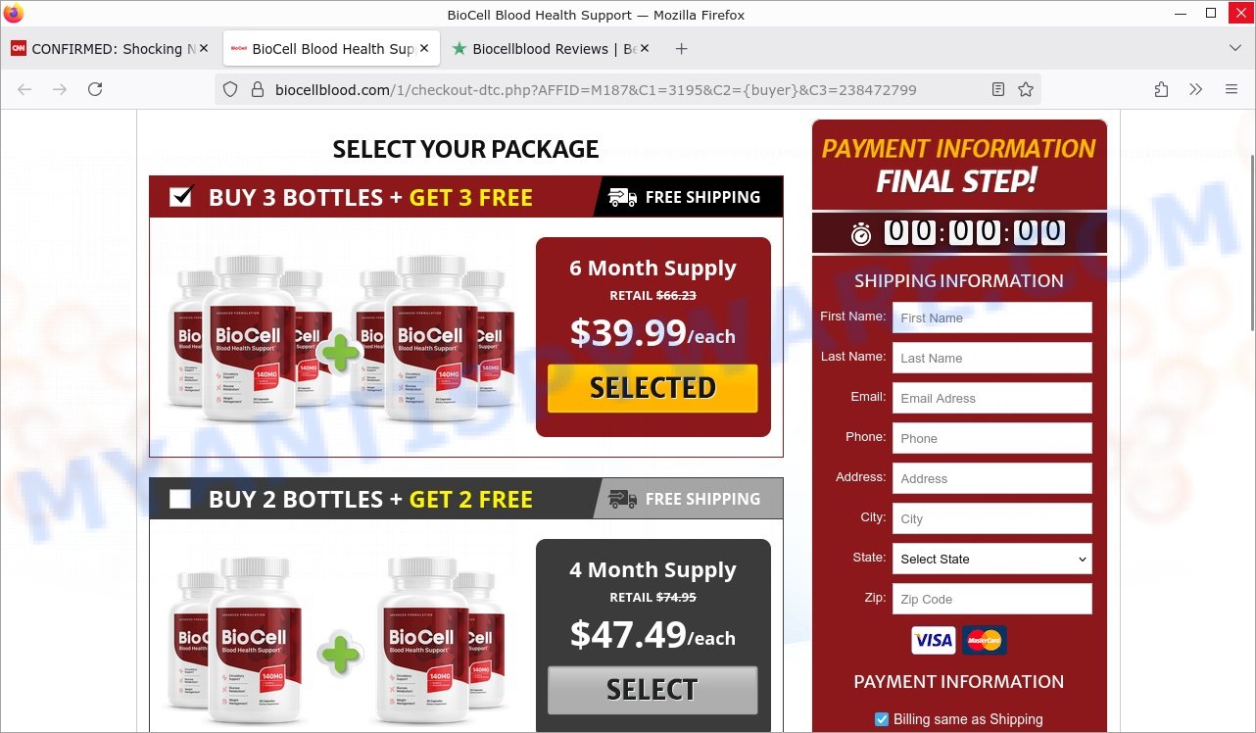Check the Buy 2 Bottles package checkbox
Image resolution: width=1256 pixels, height=733 pixels.
point(180,499)
